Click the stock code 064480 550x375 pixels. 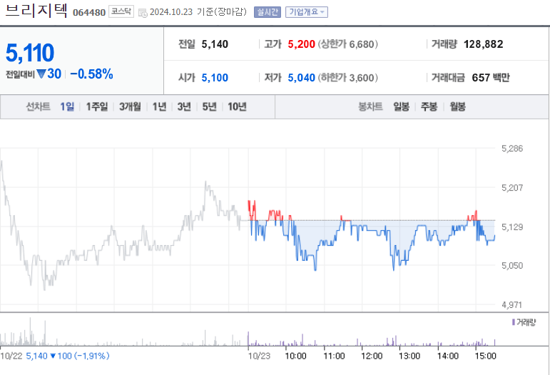(89, 13)
